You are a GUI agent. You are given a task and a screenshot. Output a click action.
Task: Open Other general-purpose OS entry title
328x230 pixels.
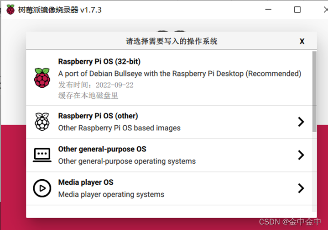[102, 149]
